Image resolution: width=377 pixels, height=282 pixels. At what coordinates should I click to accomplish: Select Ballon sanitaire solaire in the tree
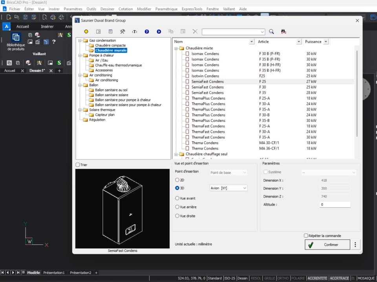pyautogui.click(x=112, y=95)
